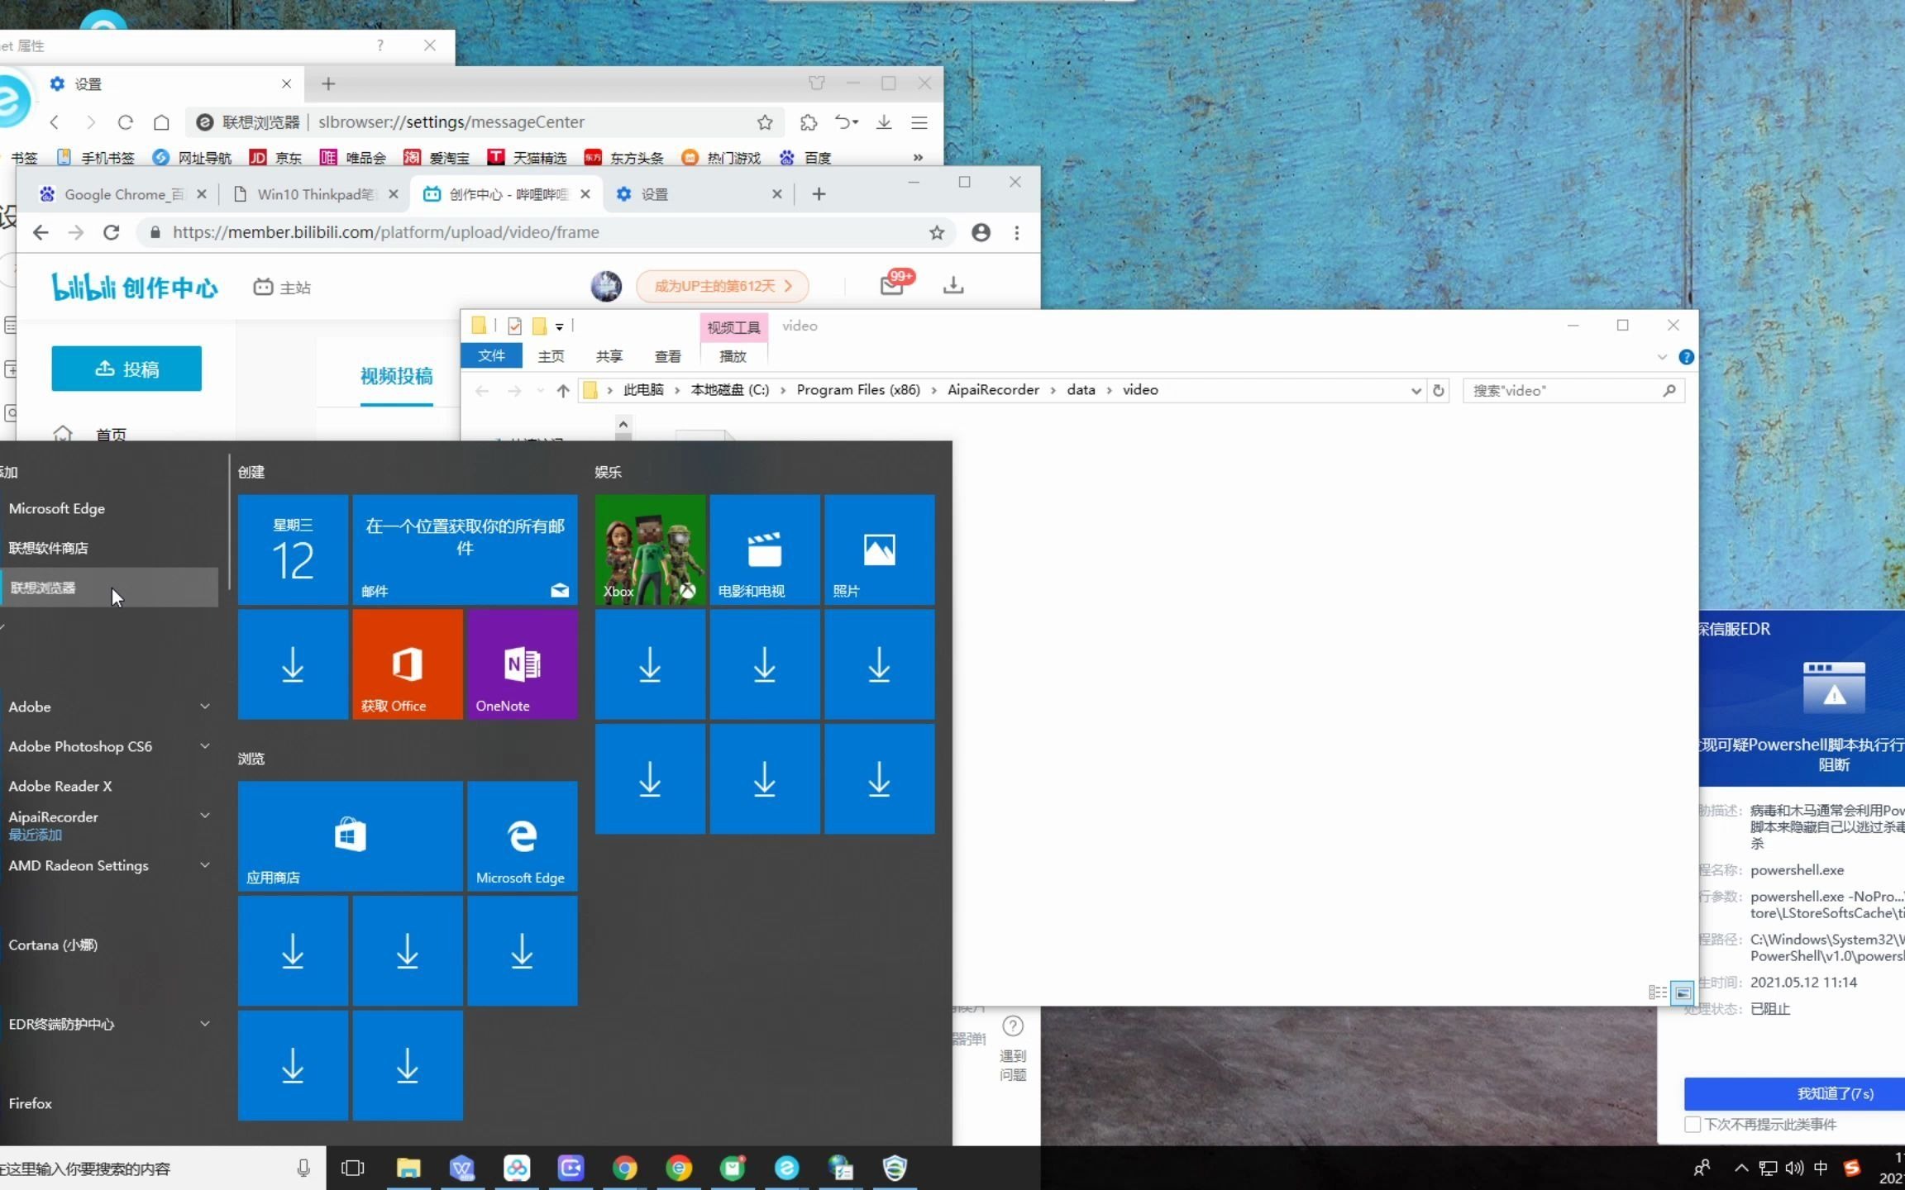Switch Explorer to details view

coord(1658,992)
